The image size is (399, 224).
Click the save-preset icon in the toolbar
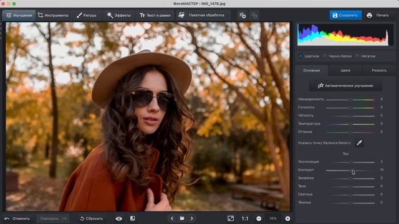[243, 15]
